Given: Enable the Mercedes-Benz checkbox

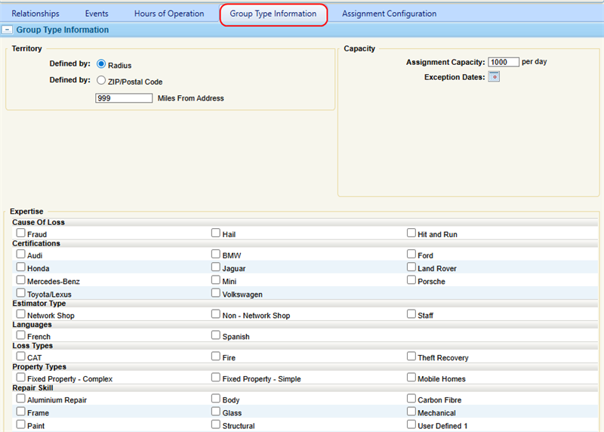Looking at the screenshot, I should point(21,279).
